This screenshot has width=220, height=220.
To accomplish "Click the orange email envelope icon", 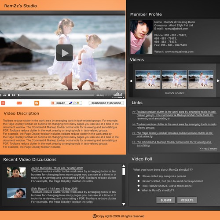I will tap(19, 103).
